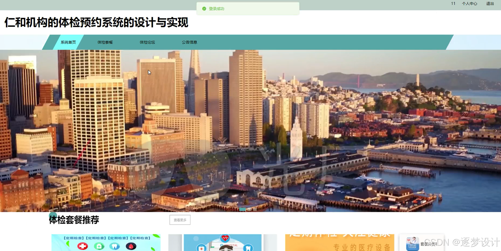
Task: Click the green success checkmark in the login toast
Action: 204,8
